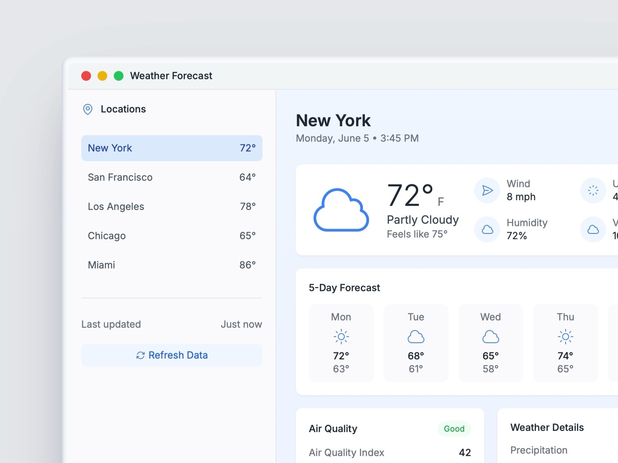Click the Locations pin icon
This screenshot has width=618, height=463.
coord(88,109)
